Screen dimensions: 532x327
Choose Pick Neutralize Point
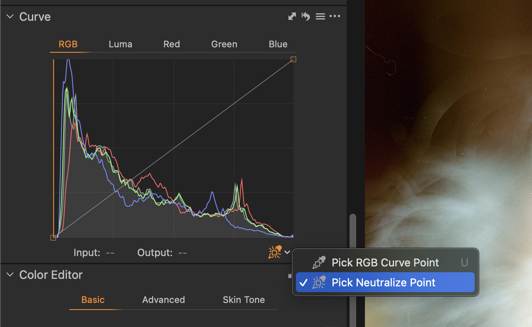tap(385, 282)
